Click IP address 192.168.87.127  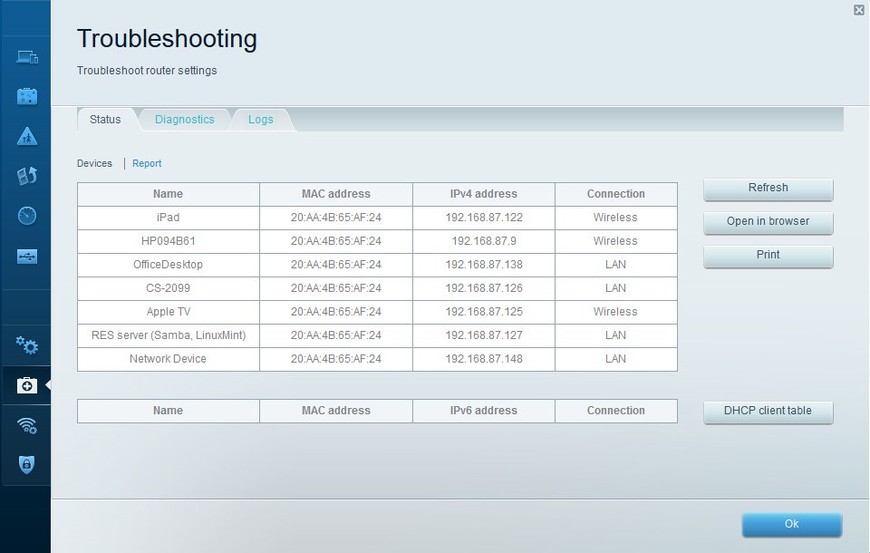coord(484,335)
